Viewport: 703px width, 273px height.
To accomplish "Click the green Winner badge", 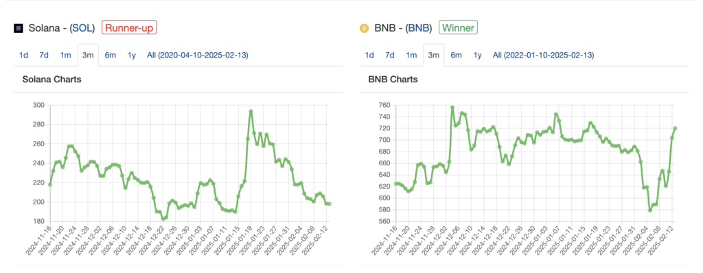I will pos(458,28).
